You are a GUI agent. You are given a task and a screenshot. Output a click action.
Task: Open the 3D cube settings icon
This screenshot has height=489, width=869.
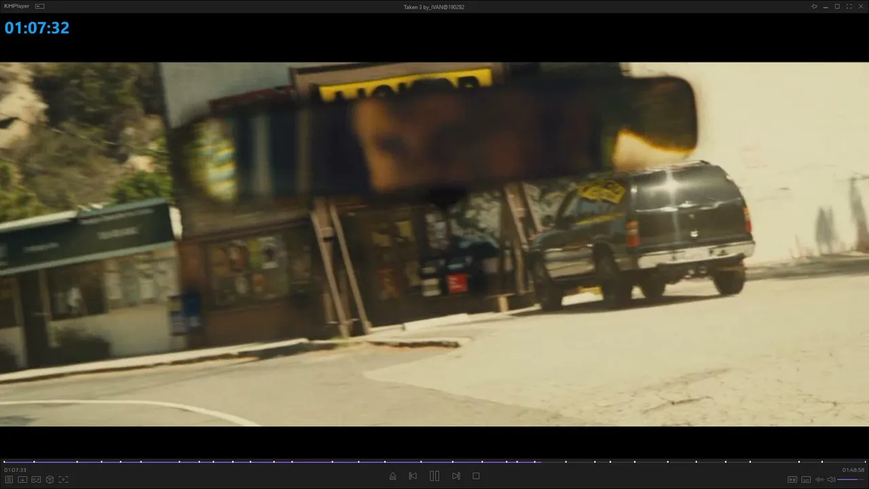click(x=50, y=479)
